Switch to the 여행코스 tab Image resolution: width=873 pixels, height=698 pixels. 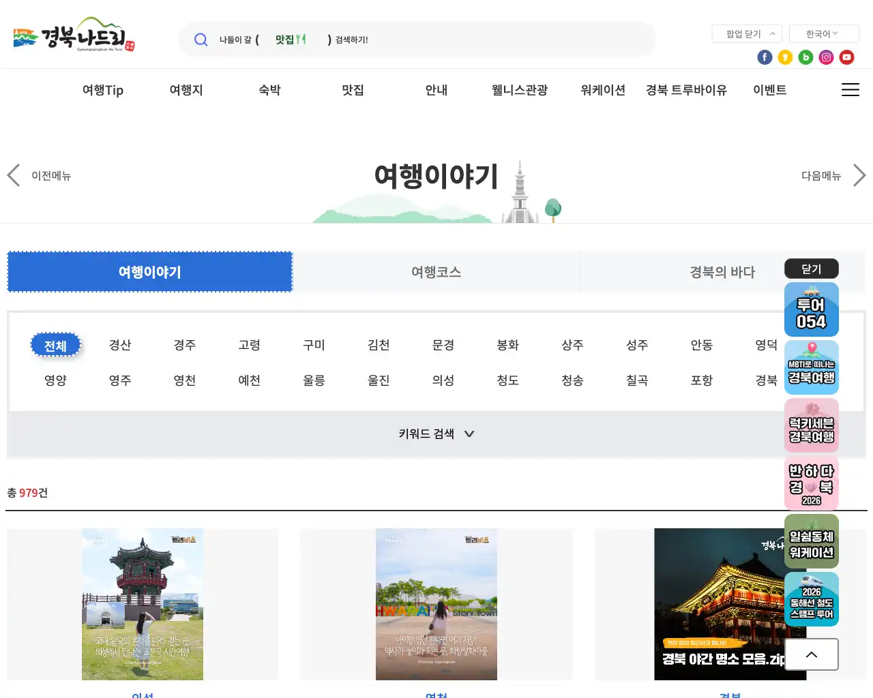coord(436,272)
